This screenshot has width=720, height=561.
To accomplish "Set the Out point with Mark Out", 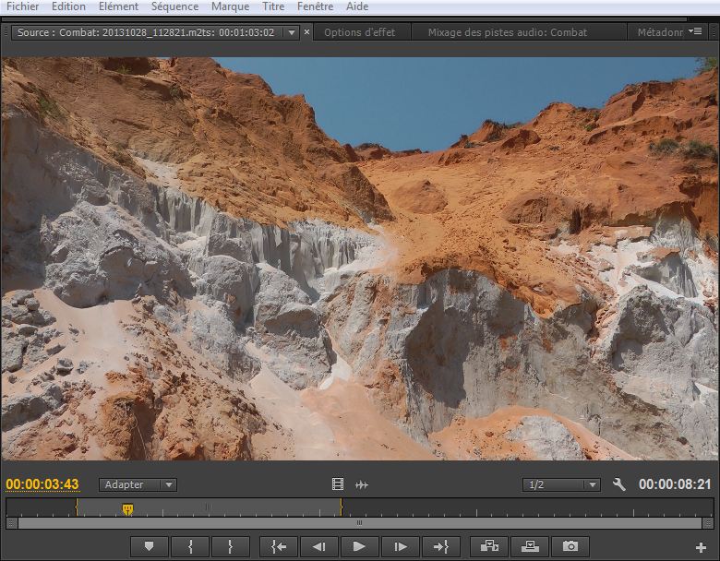I will (x=230, y=546).
